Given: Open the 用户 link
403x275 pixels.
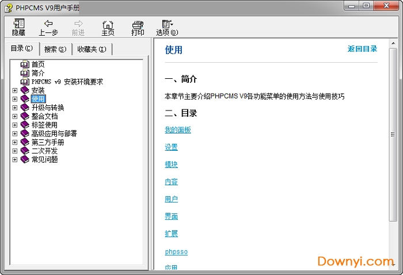Looking at the screenshot, I should [x=171, y=199].
